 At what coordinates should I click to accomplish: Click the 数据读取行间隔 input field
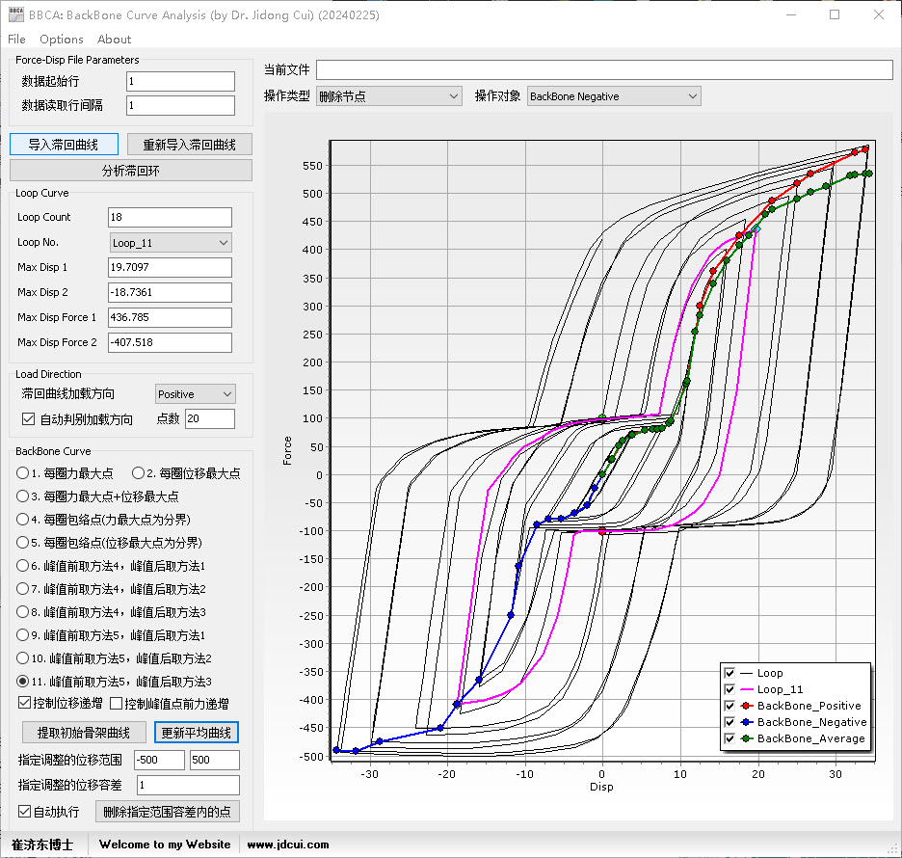click(x=180, y=105)
